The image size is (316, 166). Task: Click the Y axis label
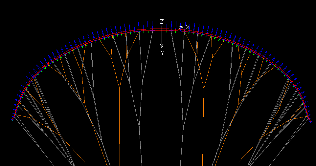tap(162, 53)
